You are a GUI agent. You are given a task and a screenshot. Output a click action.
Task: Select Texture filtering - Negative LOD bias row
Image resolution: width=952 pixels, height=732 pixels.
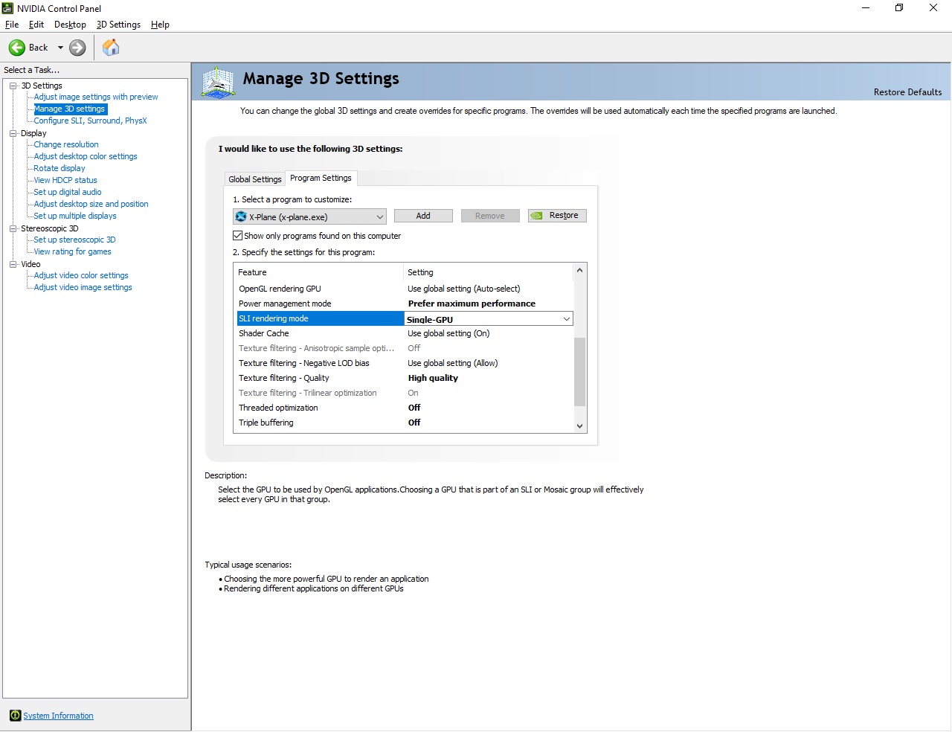point(405,363)
